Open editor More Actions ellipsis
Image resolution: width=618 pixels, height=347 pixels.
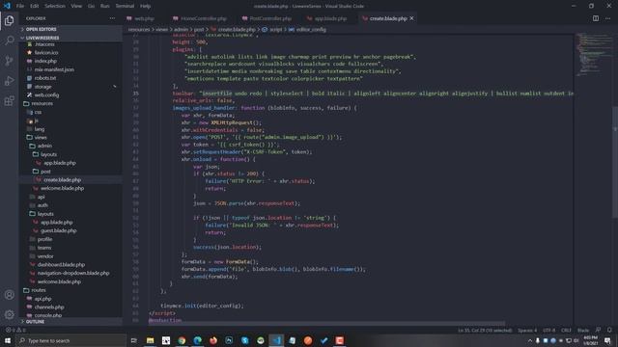click(x=607, y=18)
